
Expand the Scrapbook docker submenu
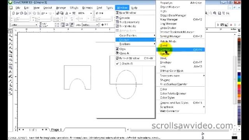click(x=181, y=107)
